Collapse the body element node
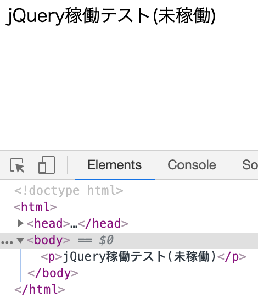The image size is (258, 298). pos(20,240)
